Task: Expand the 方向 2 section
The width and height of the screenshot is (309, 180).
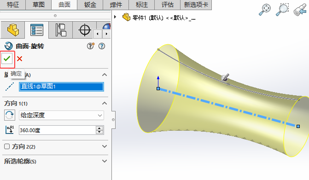Action: (x=105, y=146)
